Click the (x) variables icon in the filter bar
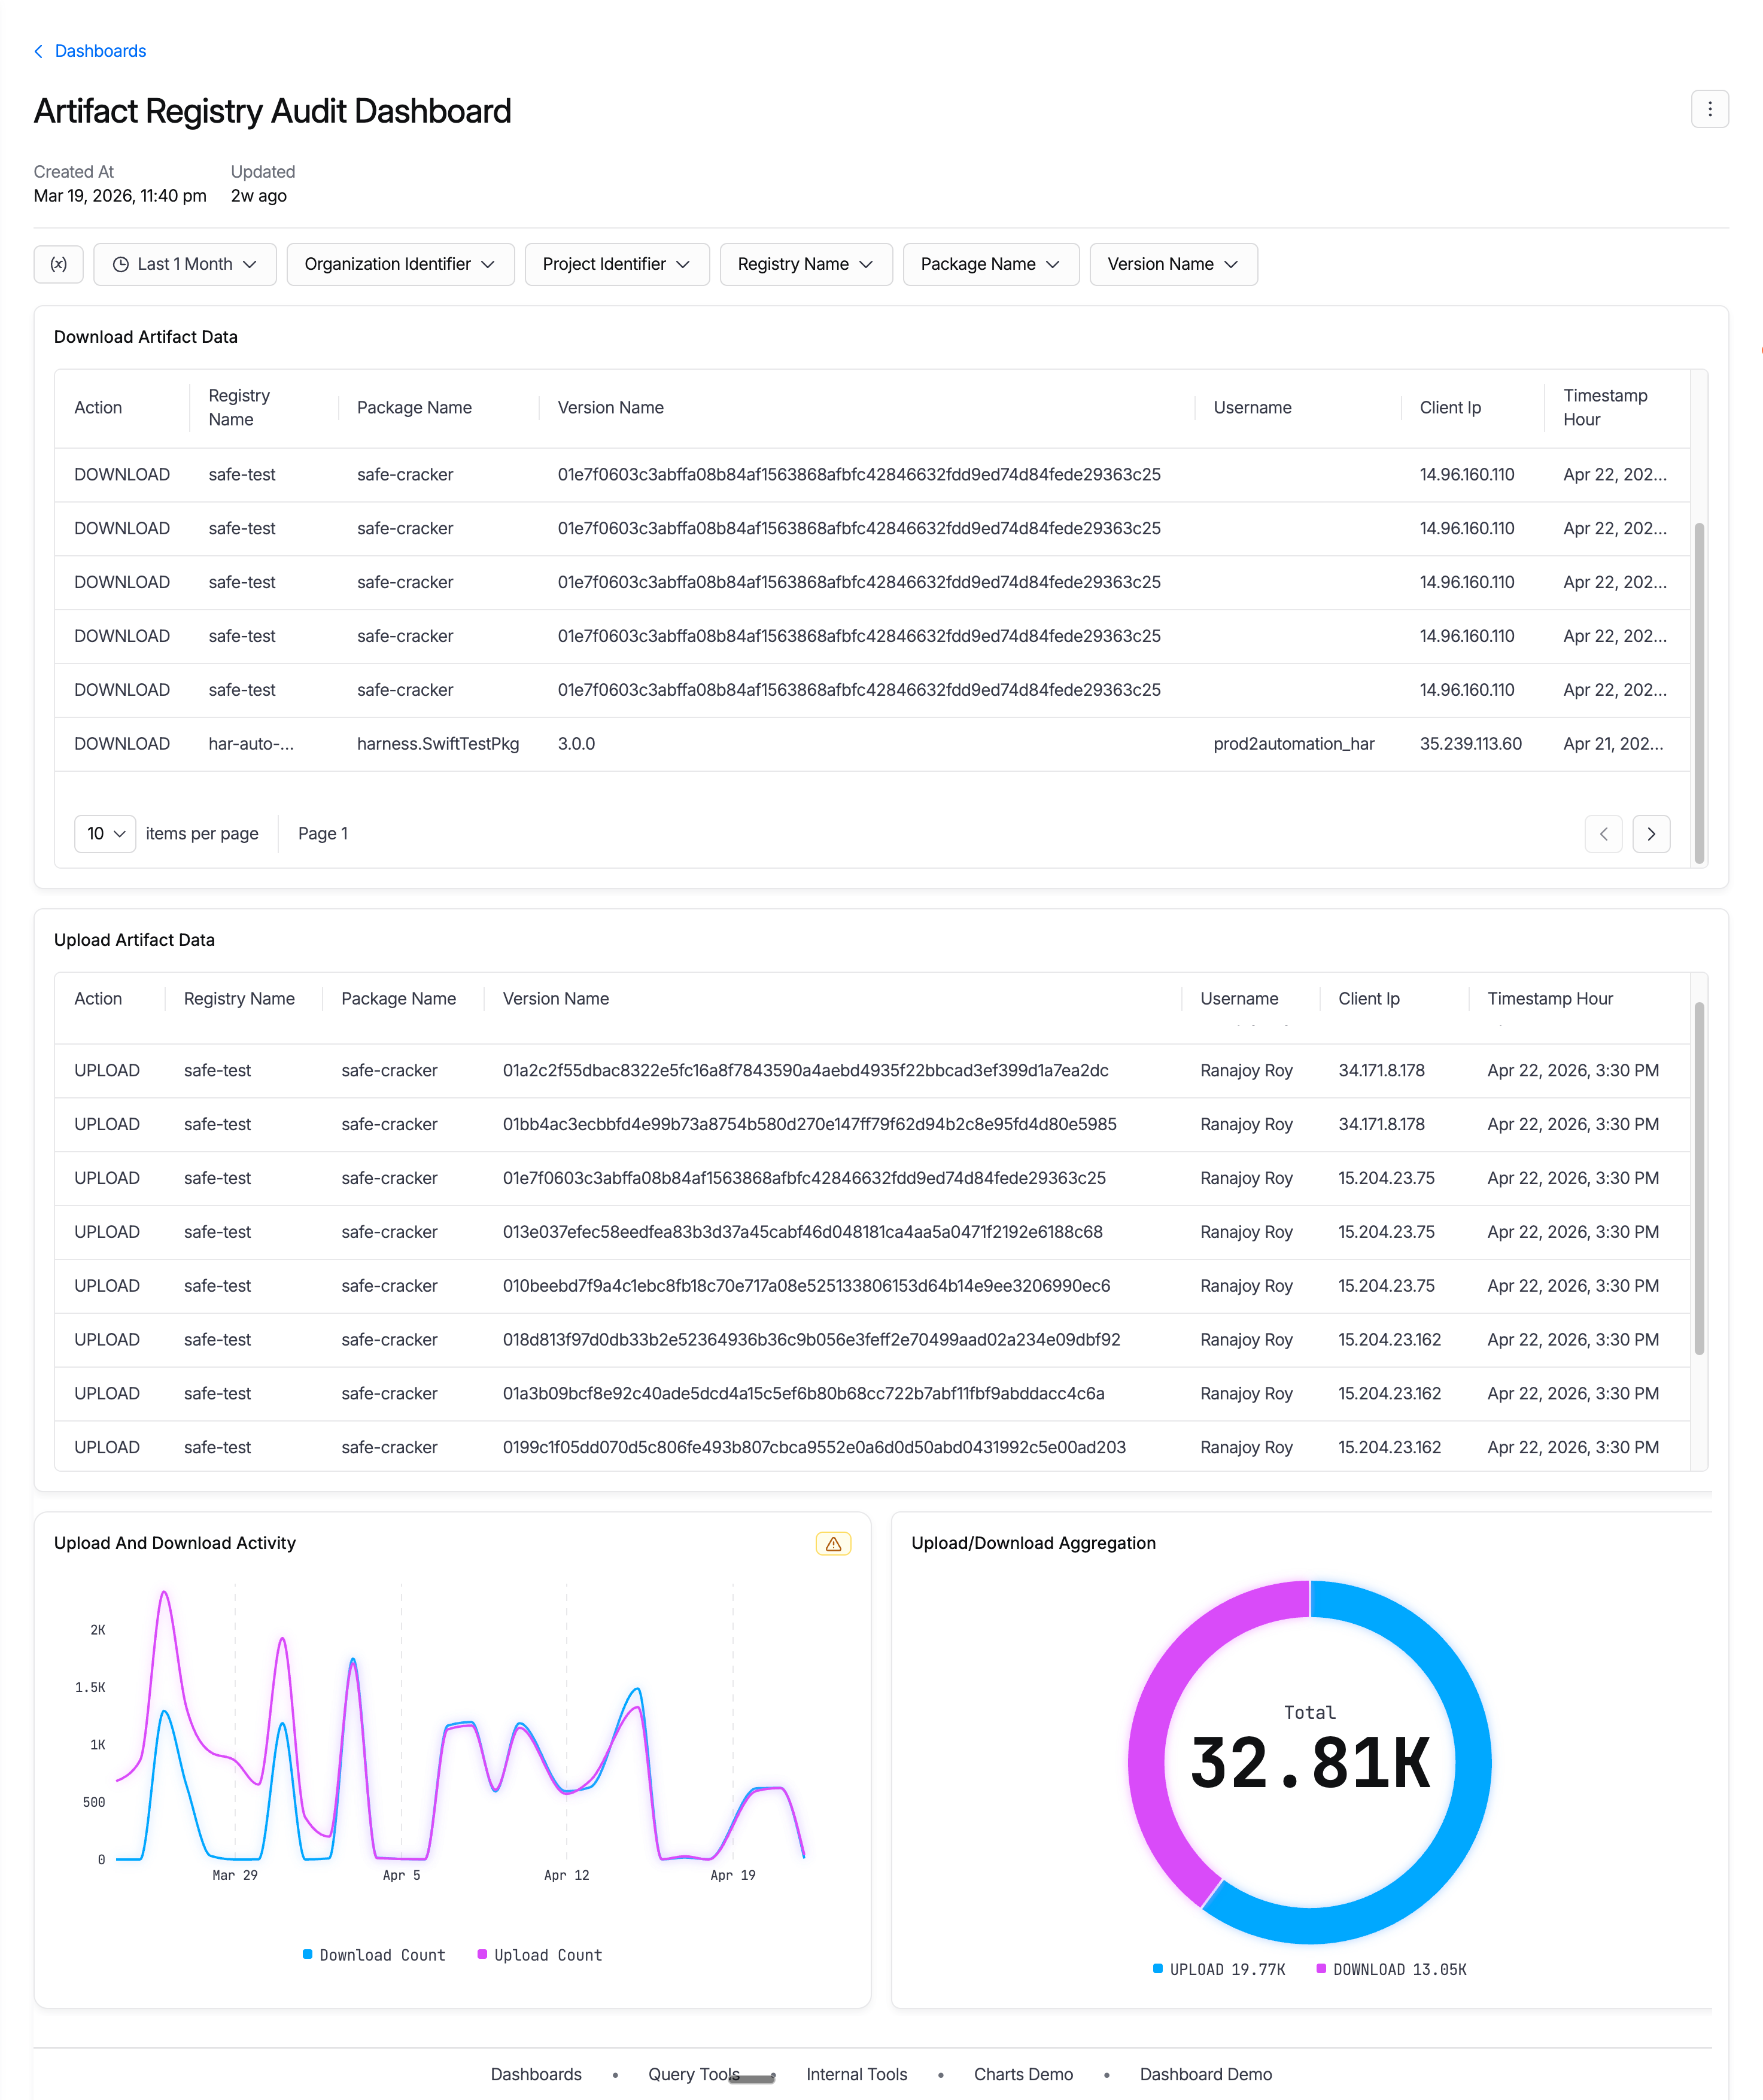This screenshot has width=1763, height=2100. coord(58,264)
